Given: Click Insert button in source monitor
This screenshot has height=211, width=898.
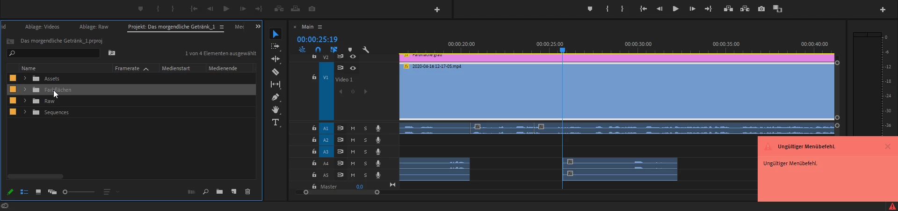Looking at the screenshot, I should tap(279, 9).
